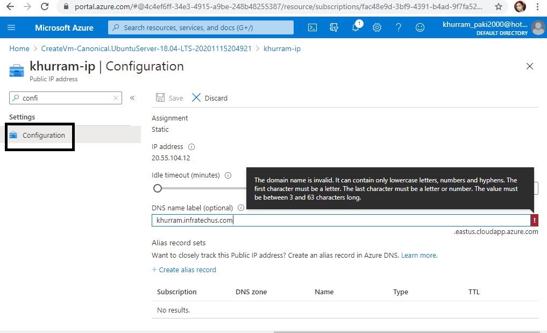This screenshot has width=547, height=333.
Task: Click the Microsoft Azure logo text
Action: click(64, 27)
